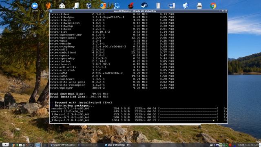The image size is (261, 147).
Task: Click 'Proceed with installation?' prompt text
Action: coord(83,102)
